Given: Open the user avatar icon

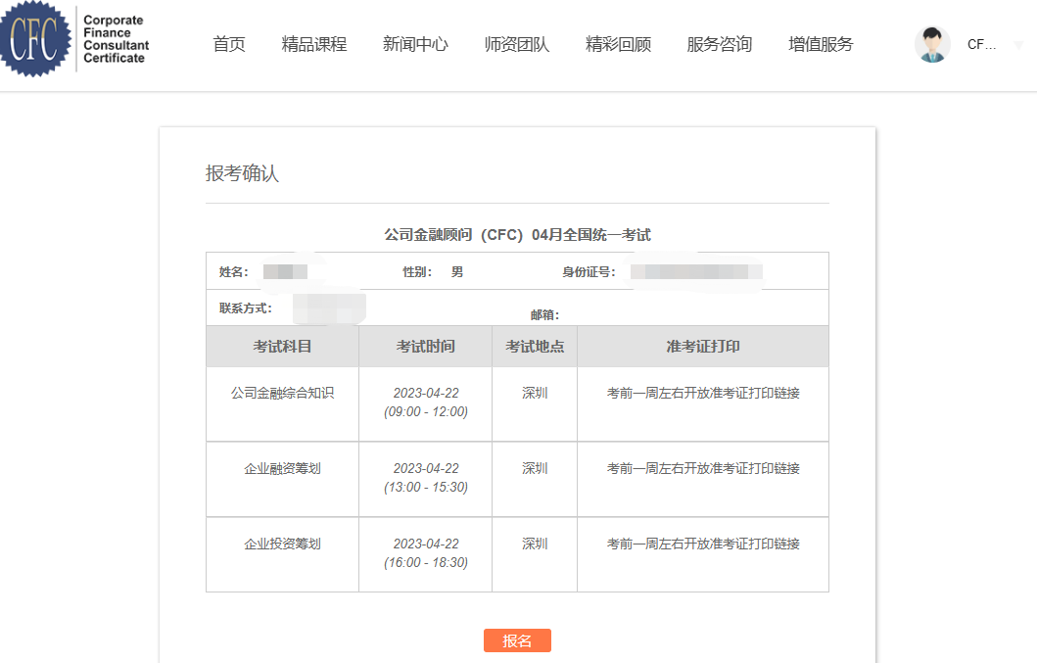Looking at the screenshot, I should pyautogui.click(x=932, y=44).
